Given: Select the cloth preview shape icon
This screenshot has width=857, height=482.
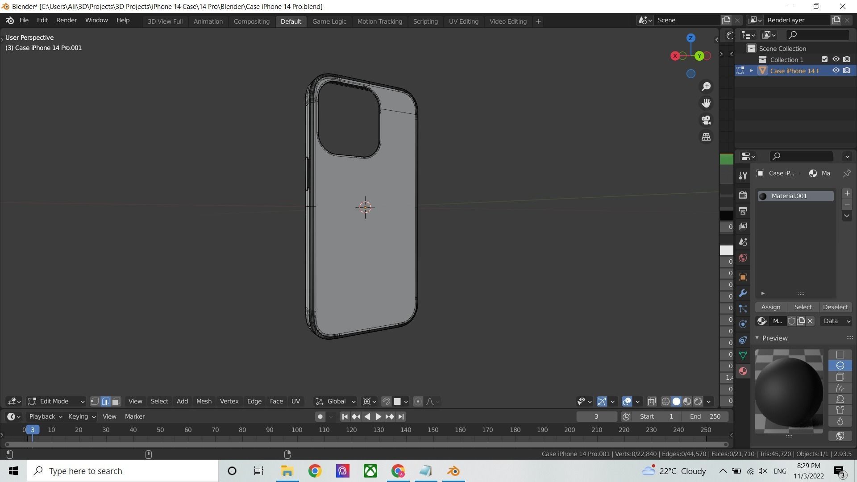Looking at the screenshot, I should [840, 411].
